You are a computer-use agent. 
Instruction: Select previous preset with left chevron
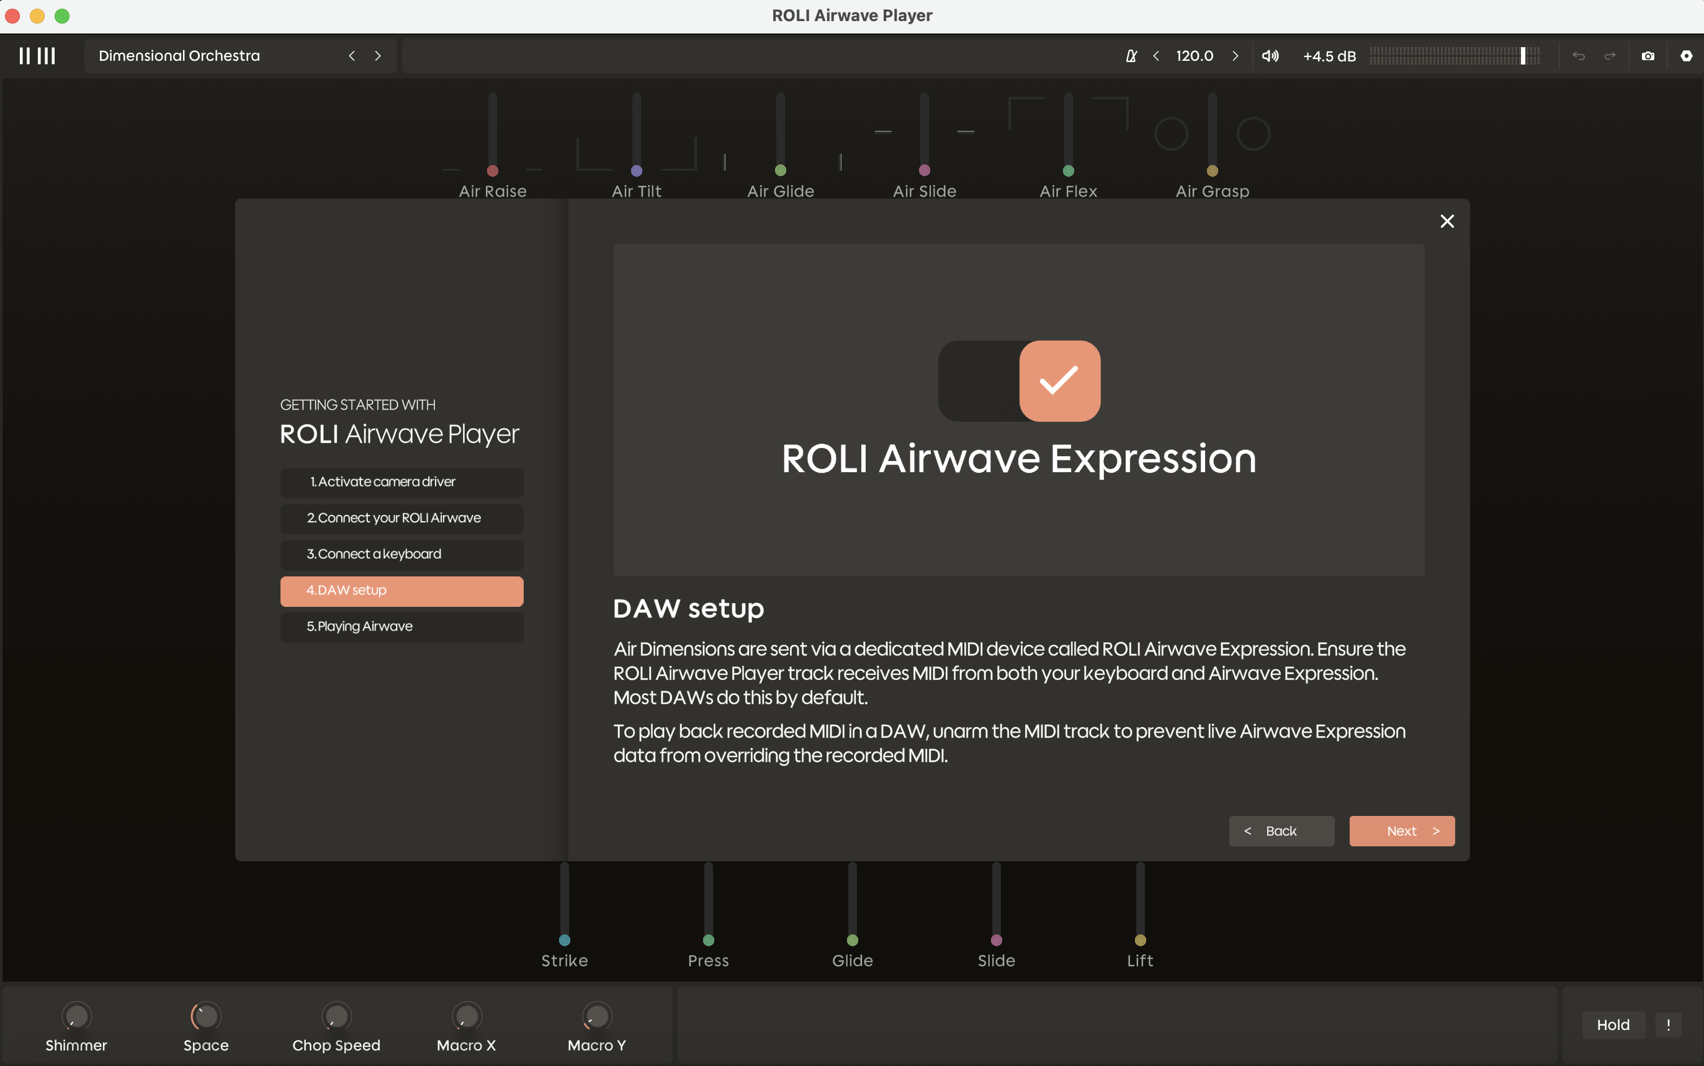click(x=352, y=56)
